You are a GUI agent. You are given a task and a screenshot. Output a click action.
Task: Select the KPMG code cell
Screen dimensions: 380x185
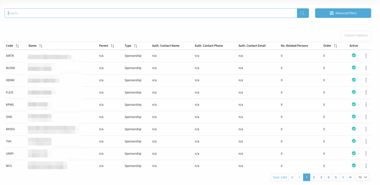click(x=10, y=105)
